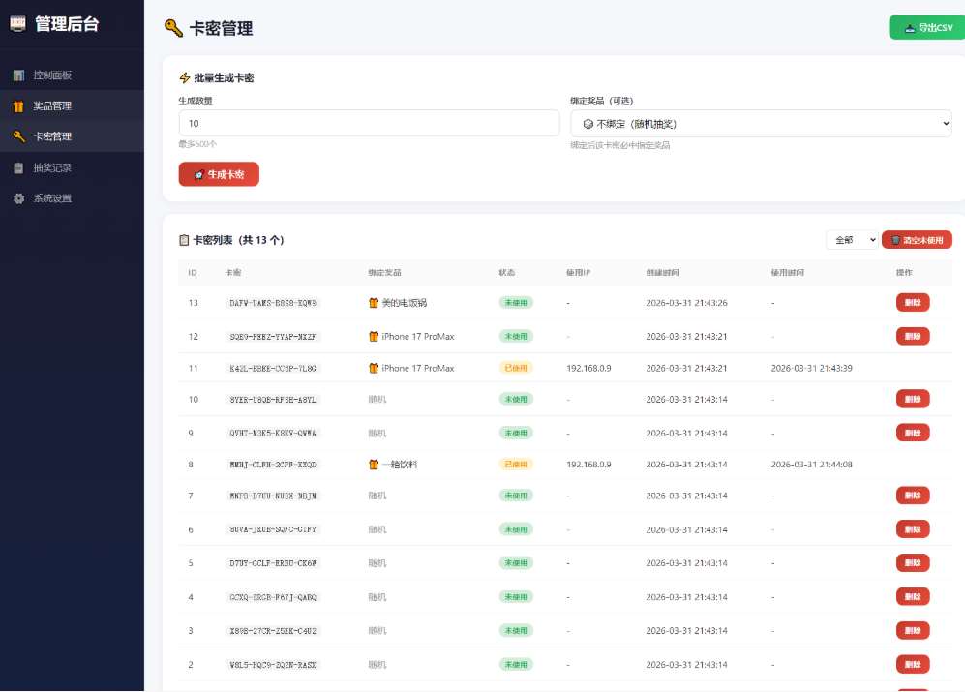
Task: Click the gift icon next to 美的电饭锅
Action: pyautogui.click(x=374, y=303)
